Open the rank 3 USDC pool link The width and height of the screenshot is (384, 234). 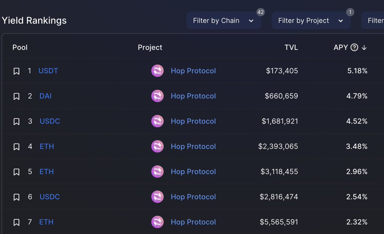click(x=50, y=121)
